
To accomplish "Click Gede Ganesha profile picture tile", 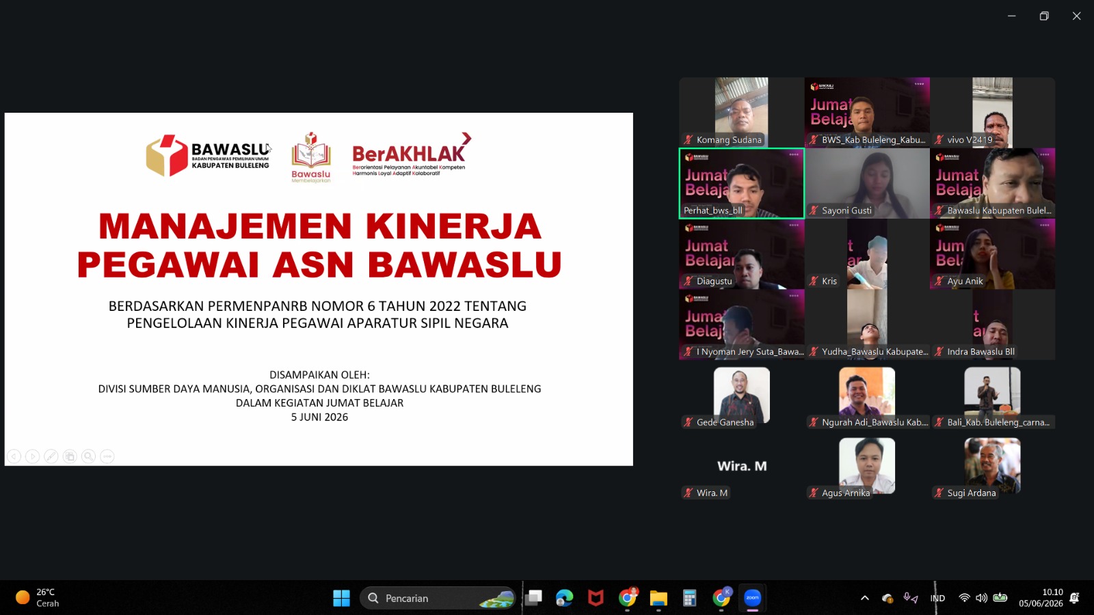I will pyautogui.click(x=741, y=395).
